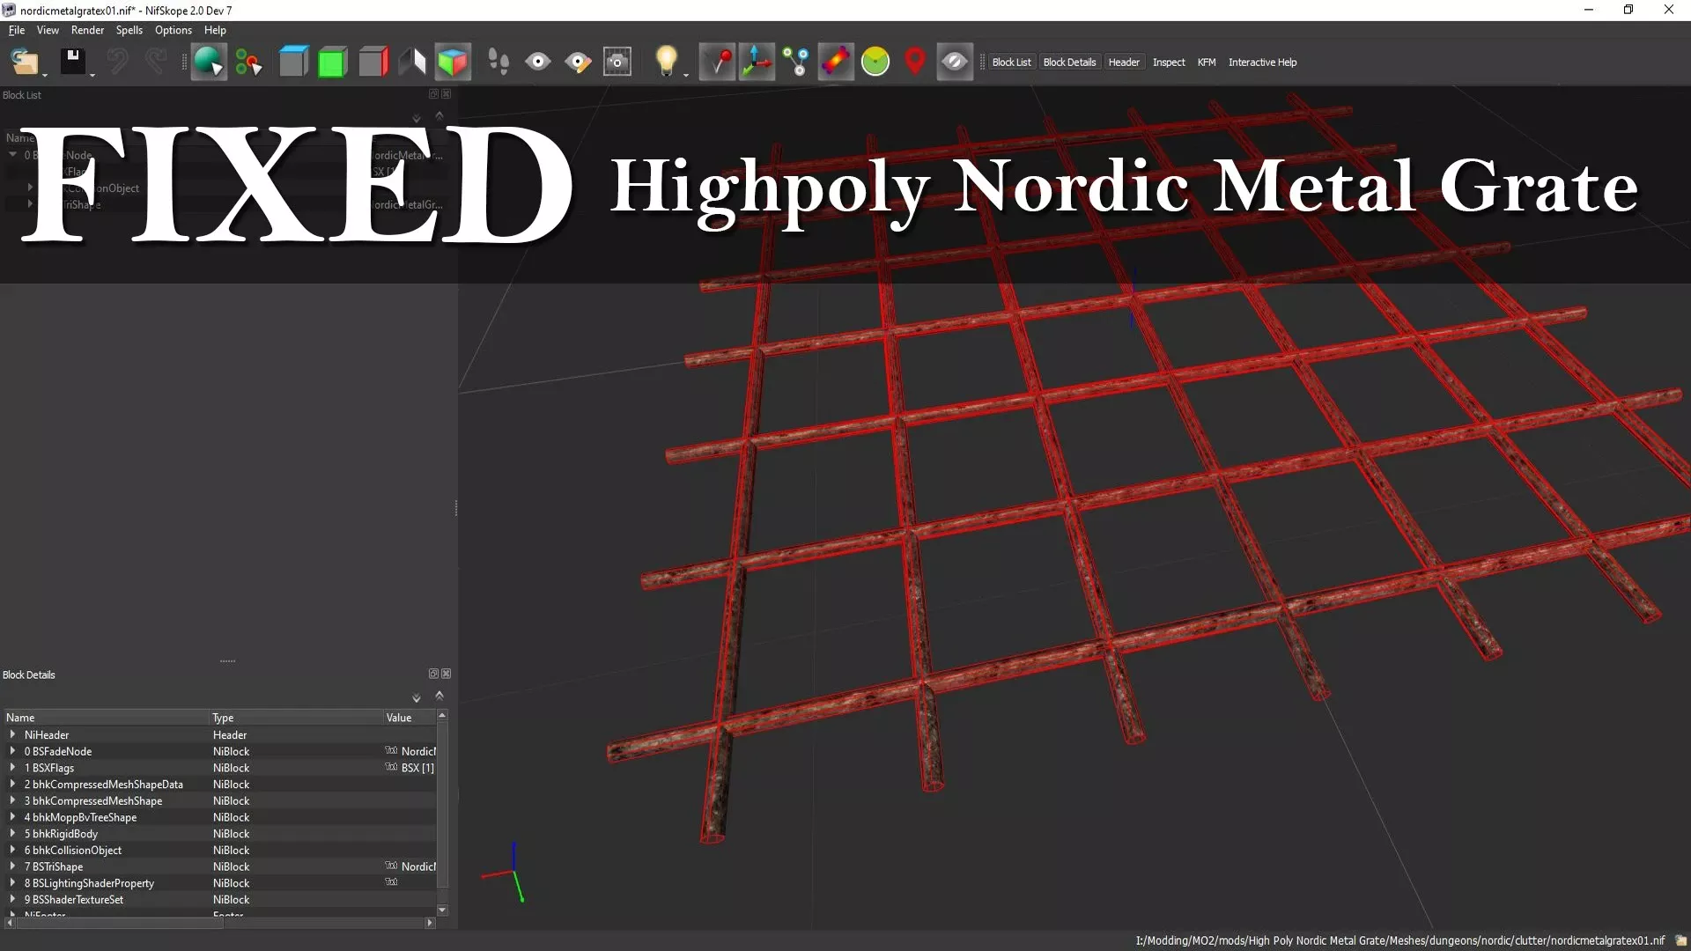Click the folder icon in status bar
Image resolution: width=1691 pixels, height=951 pixels.
(x=1680, y=940)
